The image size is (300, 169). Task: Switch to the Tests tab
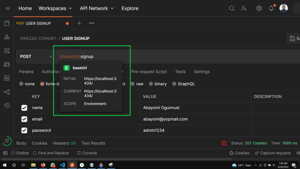tap(180, 72)
